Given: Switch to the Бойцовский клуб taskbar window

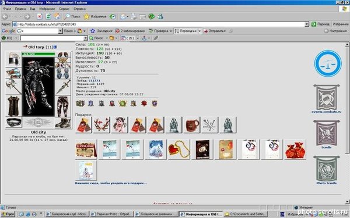Looking at the screenshot, I should pyautogui.click(x=67, y=214).
